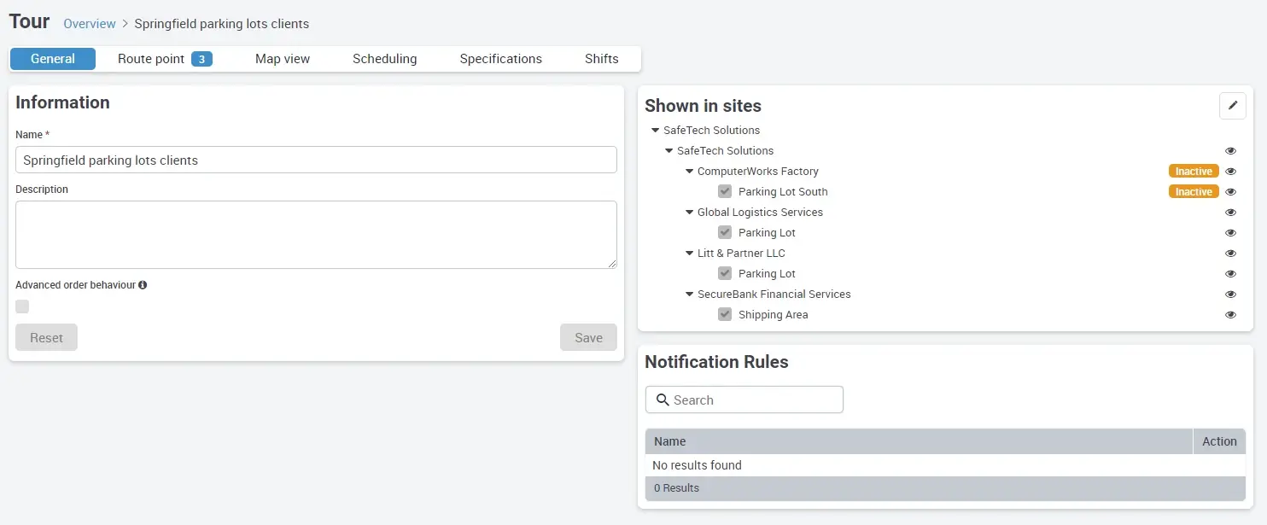Click the eye icon next to Litt & Partner LLC
The image size is (1267, 525).
(x=1230, y=253)
